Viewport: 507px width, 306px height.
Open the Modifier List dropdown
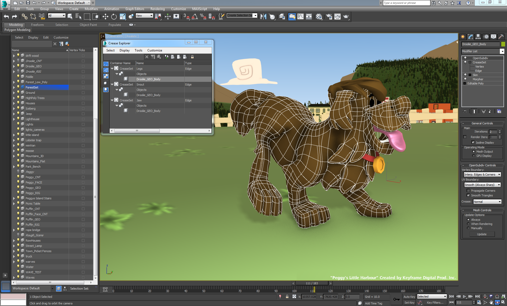[x=502, y=51]
